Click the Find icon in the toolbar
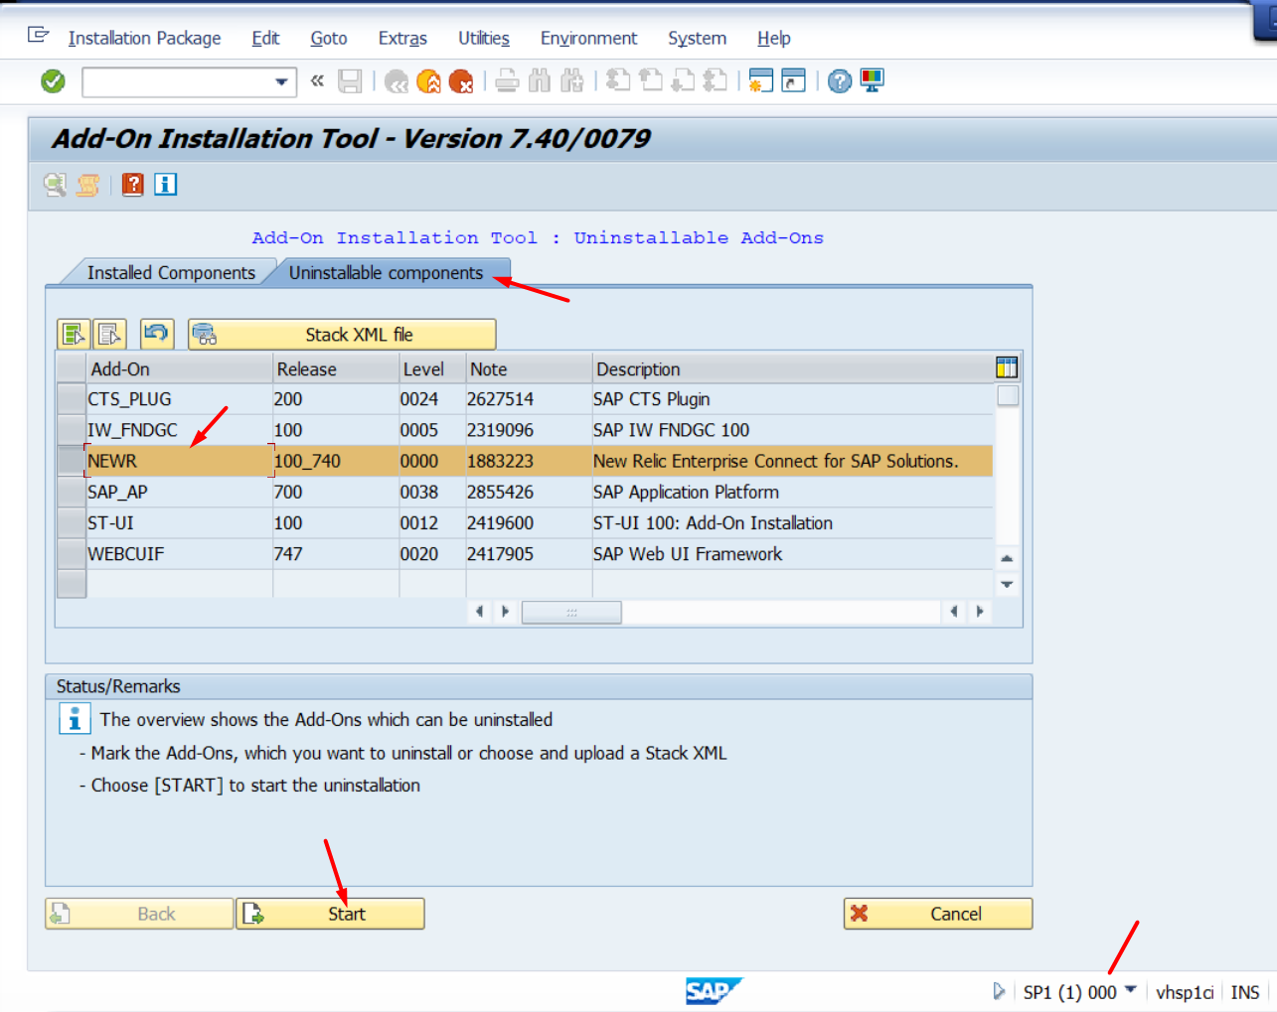The height and width of the screenshot is (1012, 1277). [x=540, y=80]
